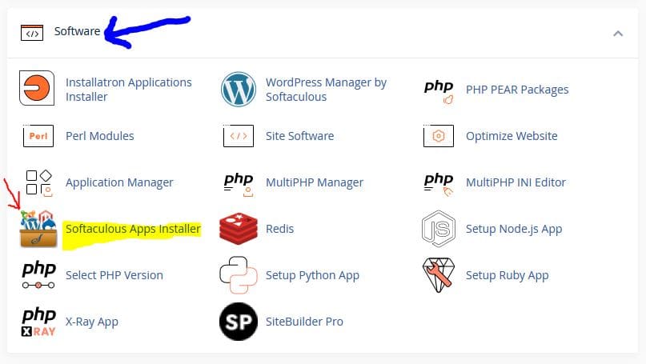Open the Redis link
646x364 pixels.
click(x=279, y=229)
